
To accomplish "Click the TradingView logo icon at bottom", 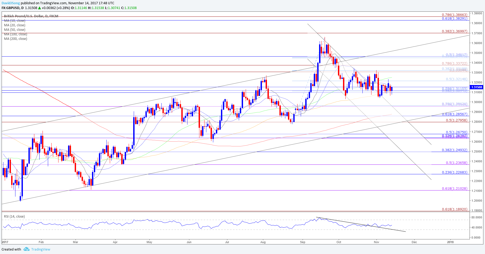I will (x=26, y=249).
